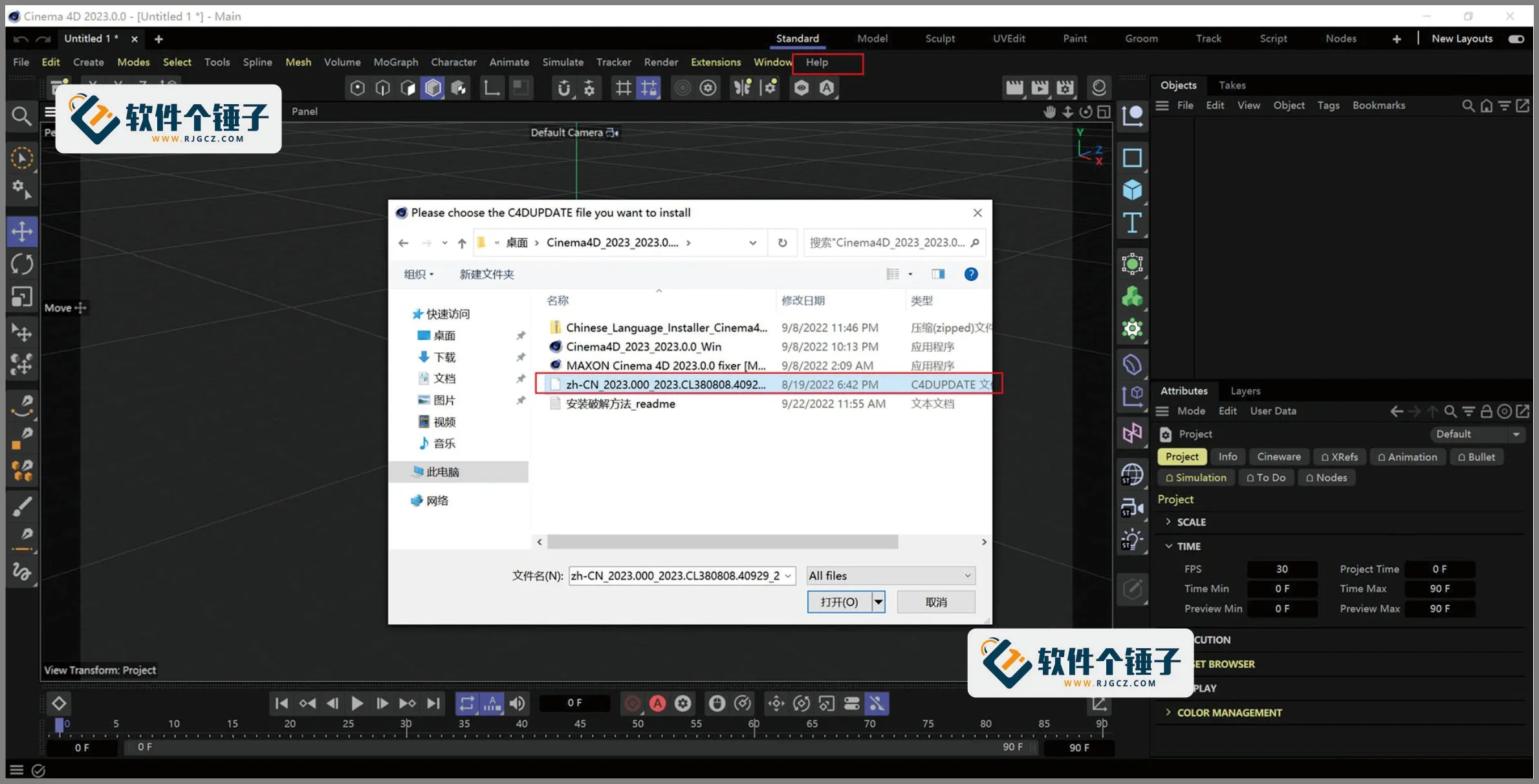Click the timeline frame 45 marker
The width and height of the screenshot is (1539, 784).
[x=580, y=724]
